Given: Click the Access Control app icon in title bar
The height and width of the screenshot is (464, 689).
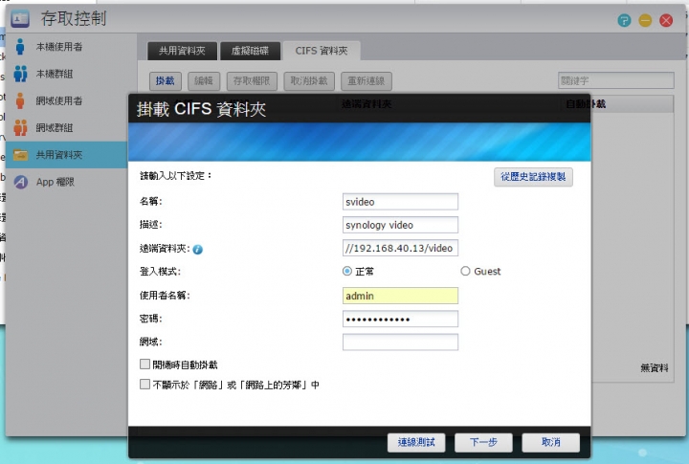Looking at the screenshot, I should 20,18.
